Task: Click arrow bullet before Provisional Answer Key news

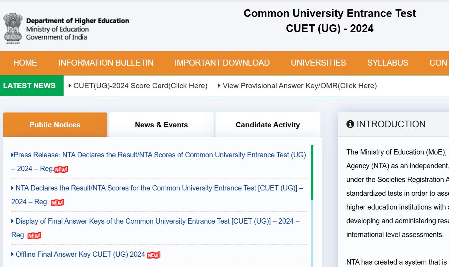Action: pyautogui.click(x=219, y=86)
